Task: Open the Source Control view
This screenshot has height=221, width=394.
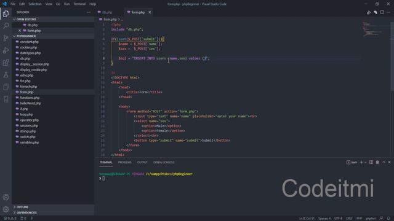Action: tap(6, 38)
